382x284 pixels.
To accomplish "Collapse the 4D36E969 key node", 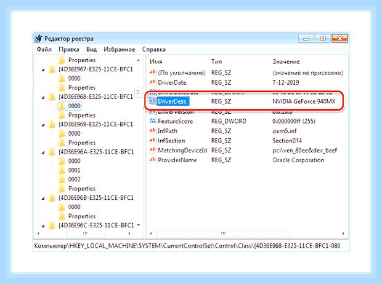I will tap(43, 125).
